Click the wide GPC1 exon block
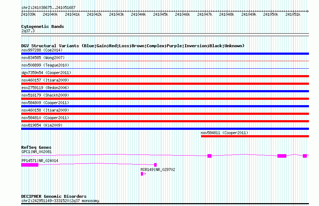The height and width of the screenshot is (206, 319). point(282,156)
